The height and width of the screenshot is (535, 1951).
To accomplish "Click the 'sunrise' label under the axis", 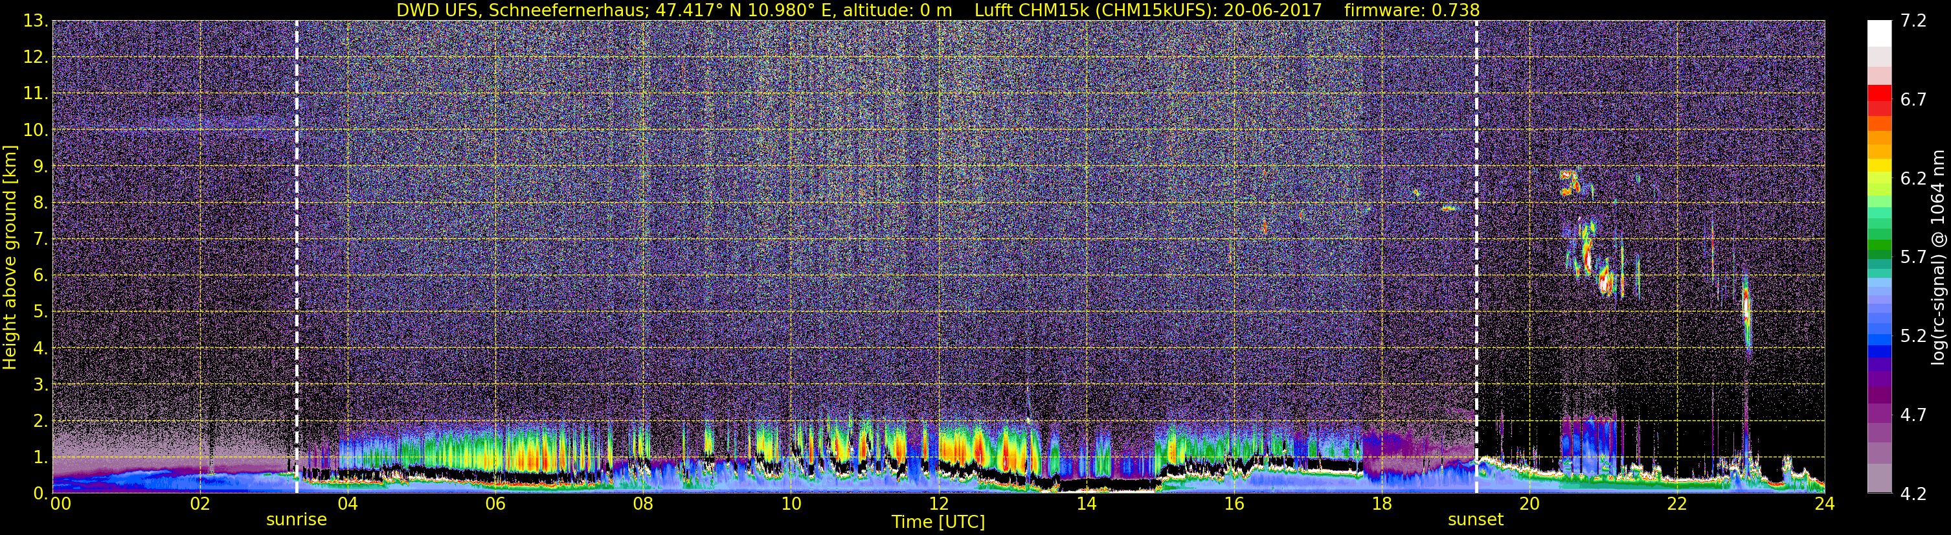I will tap(296, 520).
